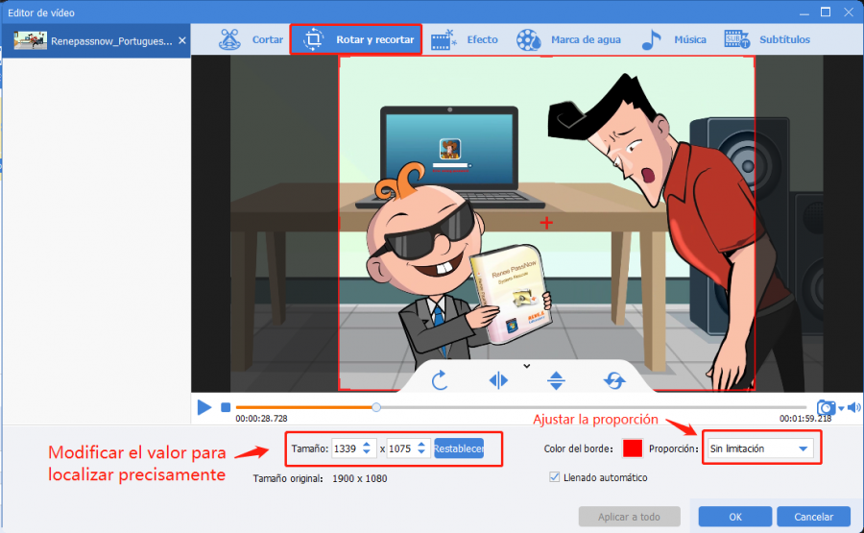
Task: Click the width size field 1339
Action: (346, 448)
